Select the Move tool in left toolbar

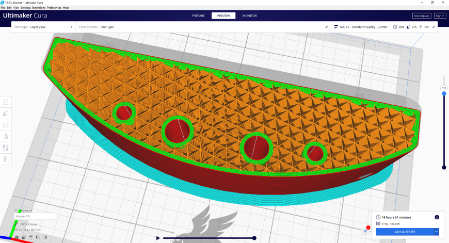6,102
